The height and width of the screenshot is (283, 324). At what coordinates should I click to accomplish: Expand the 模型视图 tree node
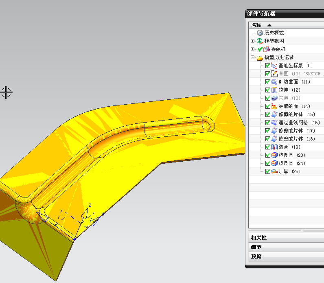[252, 41]
